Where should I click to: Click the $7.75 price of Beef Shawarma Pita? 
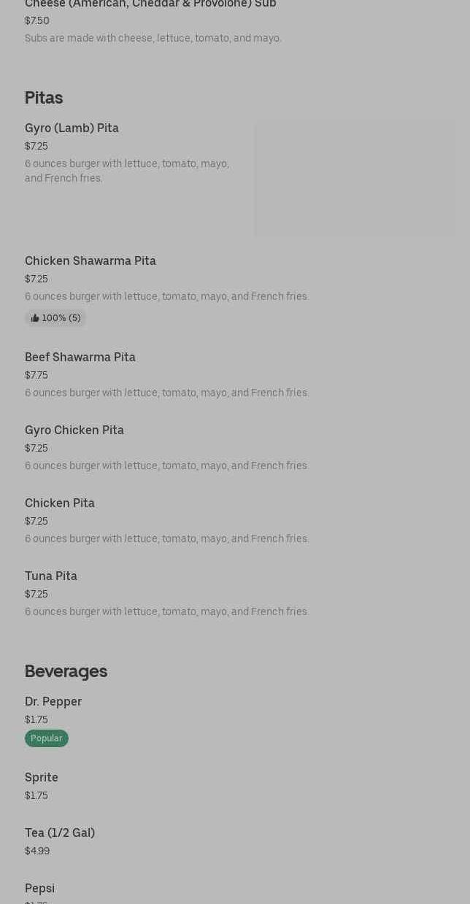click(x=36, y=375)
